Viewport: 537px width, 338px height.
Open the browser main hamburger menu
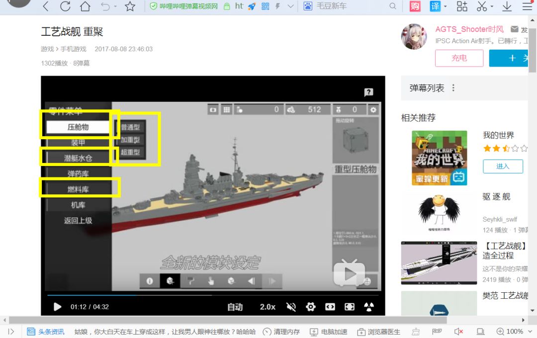click(528, 6)
